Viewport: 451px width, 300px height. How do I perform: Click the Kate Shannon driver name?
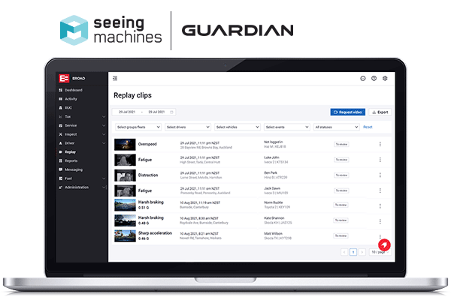(274, 218)
